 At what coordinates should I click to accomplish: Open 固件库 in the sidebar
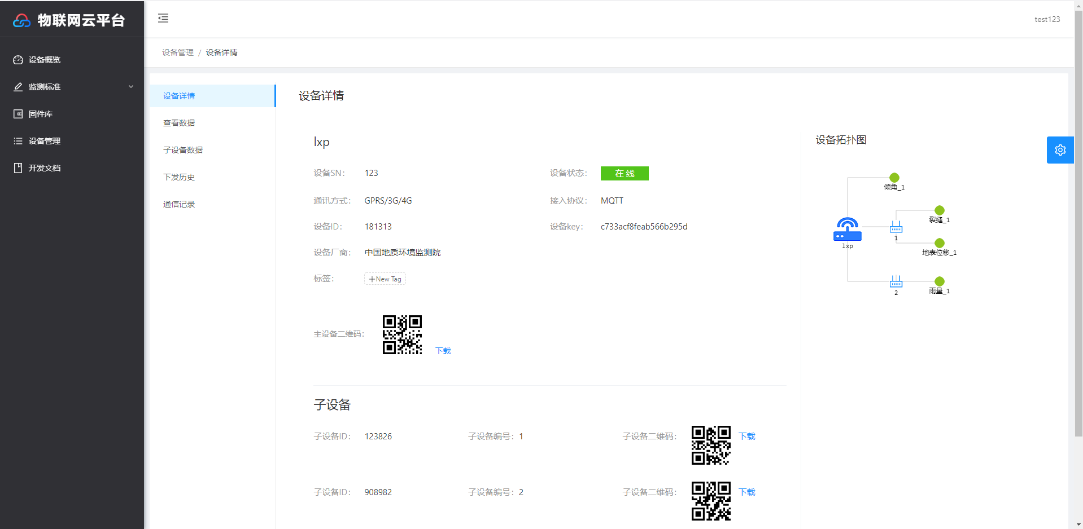point(72,114)
